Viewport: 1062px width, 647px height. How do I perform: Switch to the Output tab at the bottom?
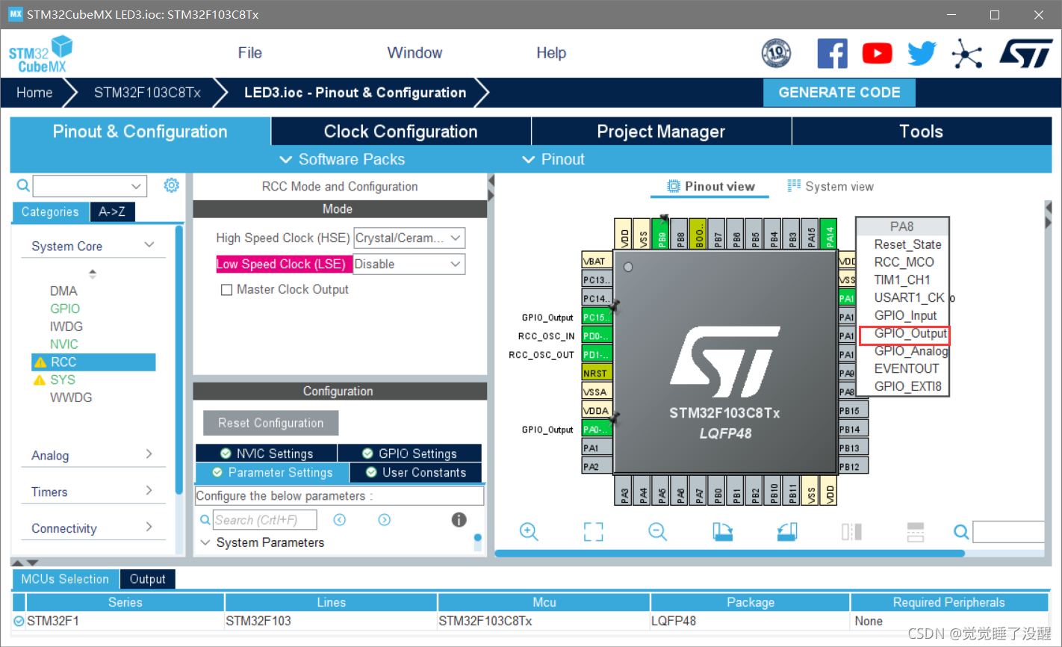click(x=147, y=579)
